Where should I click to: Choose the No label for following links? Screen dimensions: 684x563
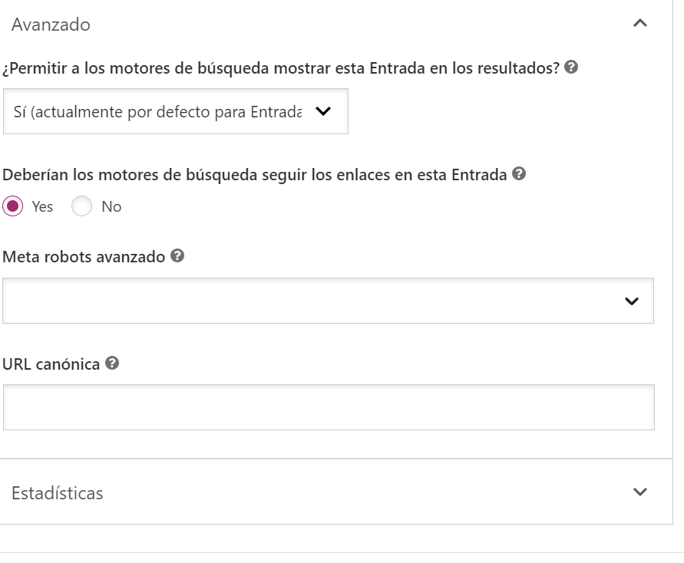click(x=111, y=206)
